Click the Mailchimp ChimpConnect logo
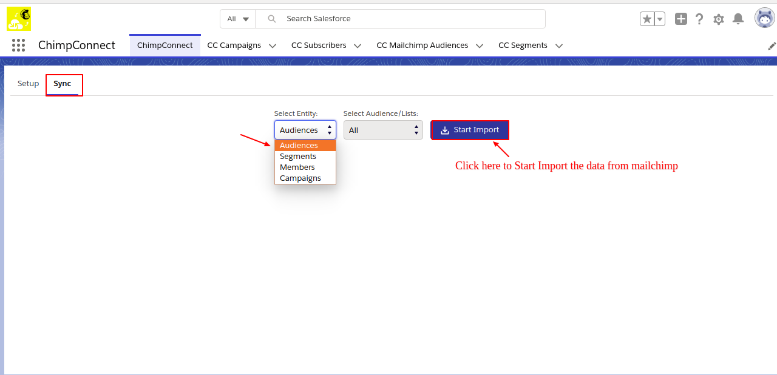777x375 pixels. [x=19, y=19]
